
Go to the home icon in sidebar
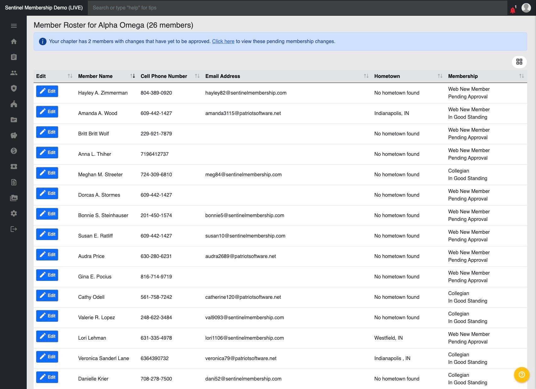14,41
